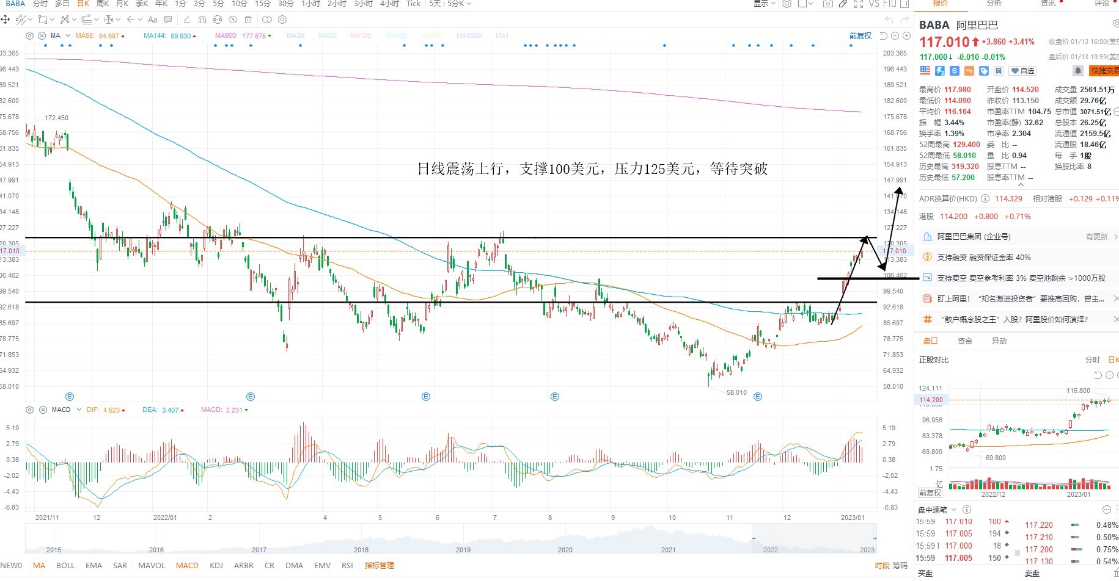
Task: Open rectangle tool options arrow
Action: point(53,20)
